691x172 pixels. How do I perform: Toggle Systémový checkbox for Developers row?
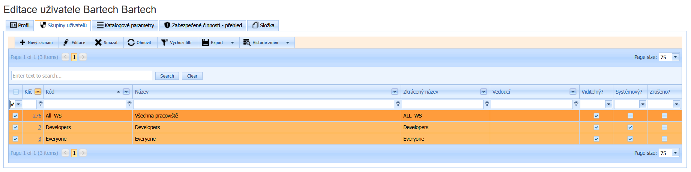[x=630, y=127]
